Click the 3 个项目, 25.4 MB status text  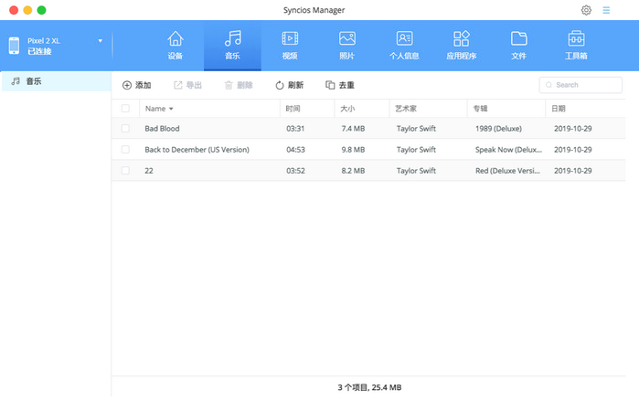pyautogui.click(x=369, y=387)
